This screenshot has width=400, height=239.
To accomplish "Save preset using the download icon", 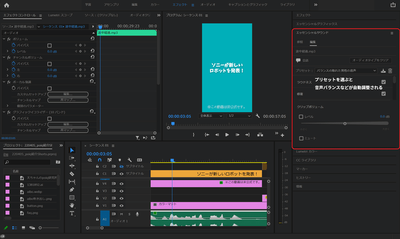I will tap(383, 71).
